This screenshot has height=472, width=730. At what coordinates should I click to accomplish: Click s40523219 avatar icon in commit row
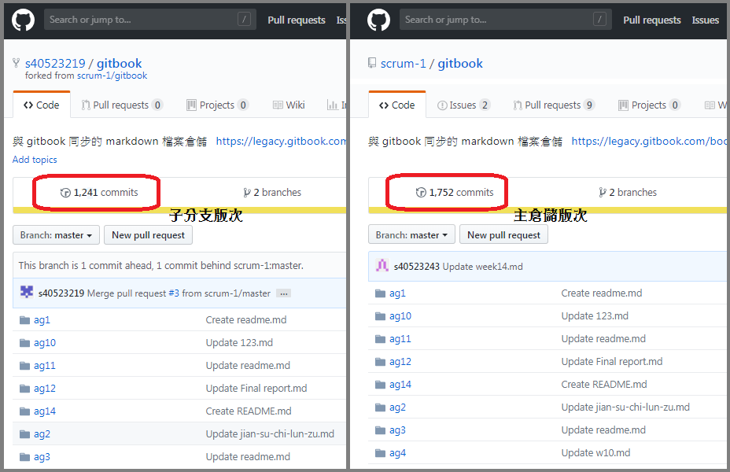[x=27, y=293]
